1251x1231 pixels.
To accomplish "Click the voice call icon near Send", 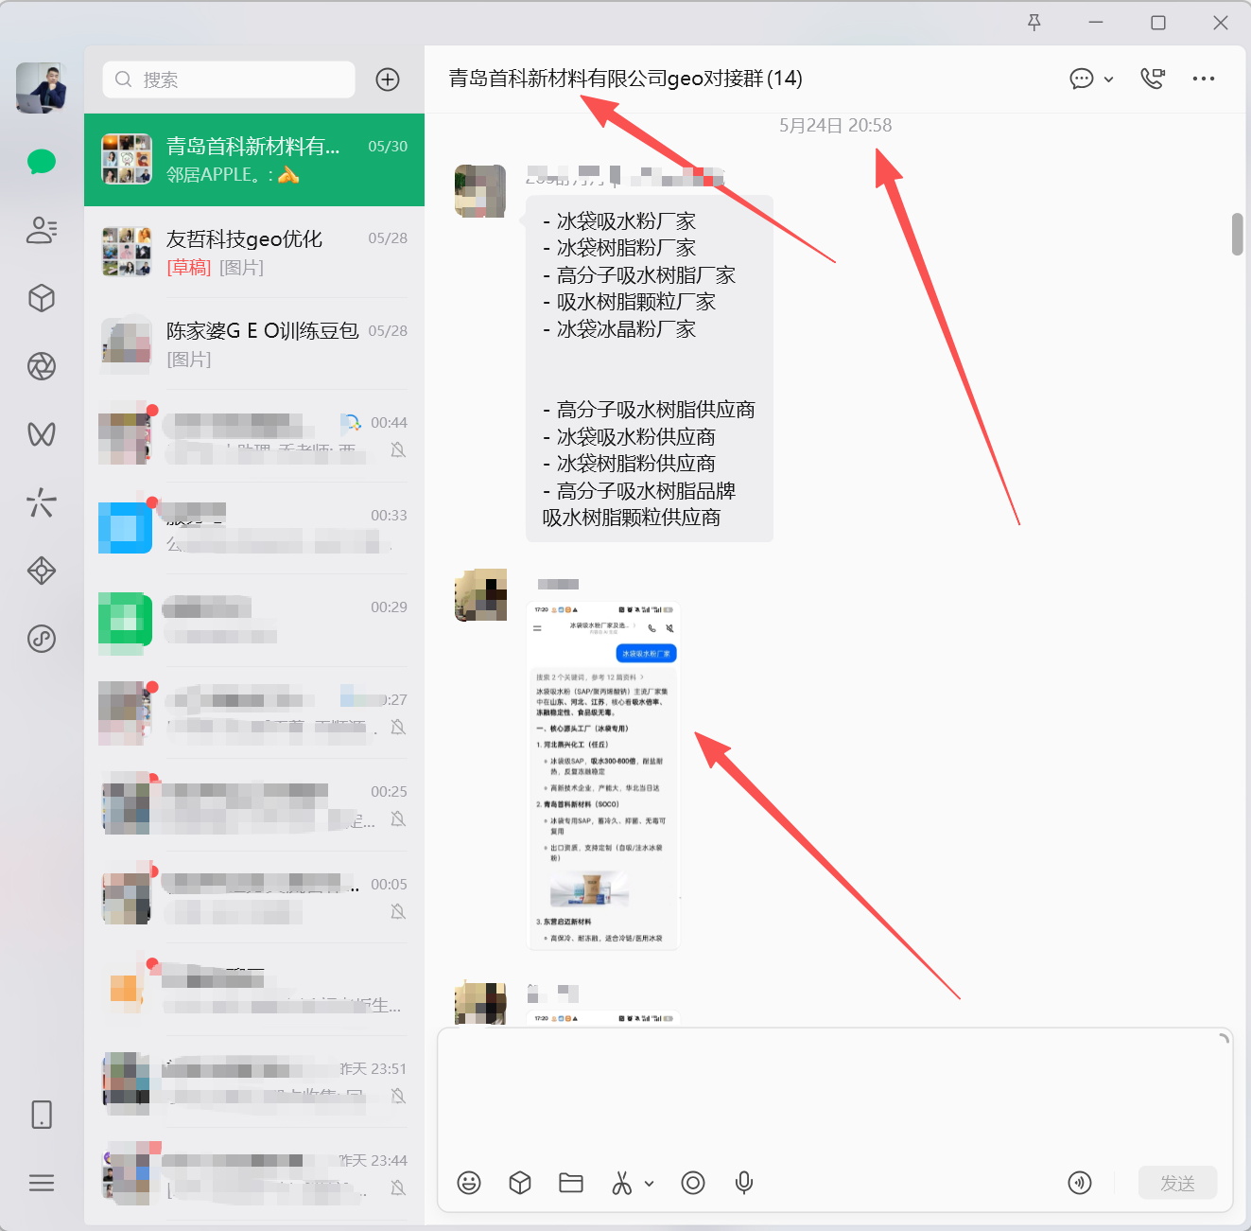I will (x=1080, y=1183).
